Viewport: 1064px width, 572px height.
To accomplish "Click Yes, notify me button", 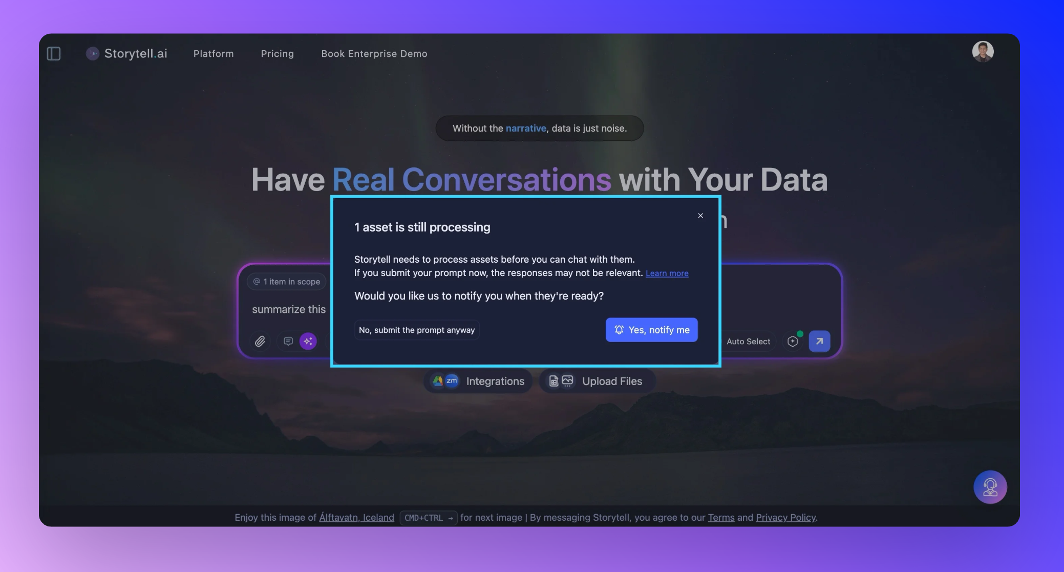I will pyautogui.click(x=651, y=330).
